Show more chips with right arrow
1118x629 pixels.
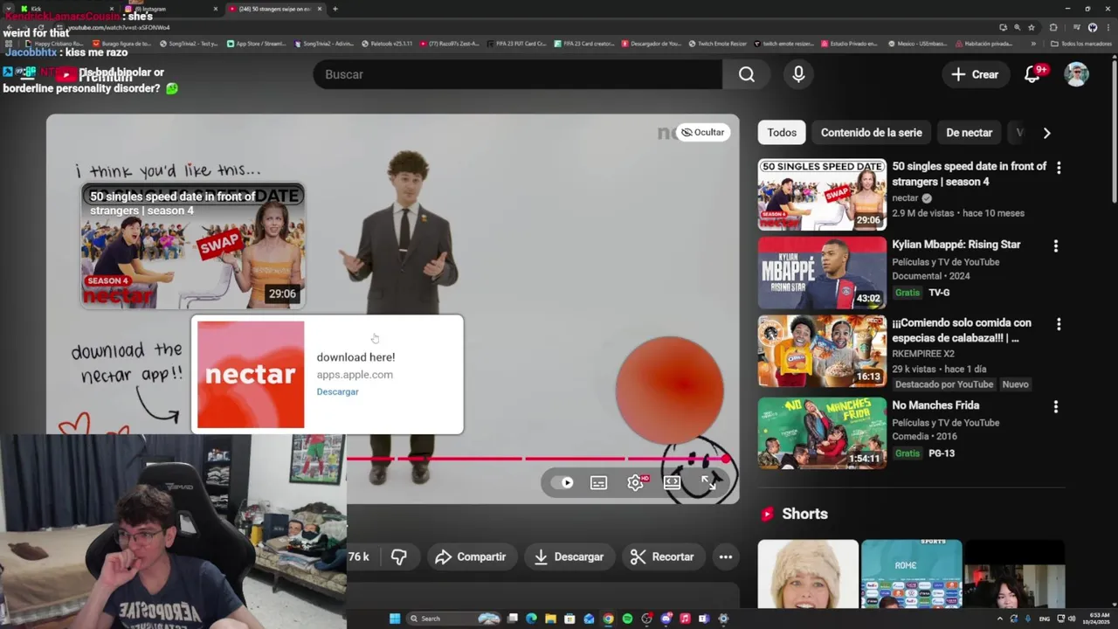[x=1046, y=133]
